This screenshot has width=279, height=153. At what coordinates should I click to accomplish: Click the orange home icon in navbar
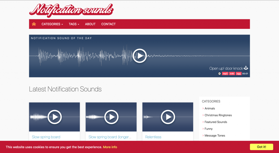tap(34, 24)
